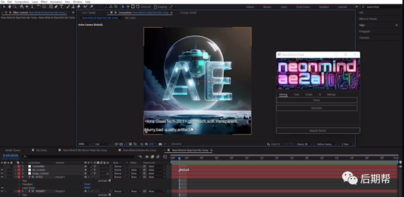Select the Roto Brush tool
The height and width of the screenshot is (197, 404).
(x=85, y=7)
